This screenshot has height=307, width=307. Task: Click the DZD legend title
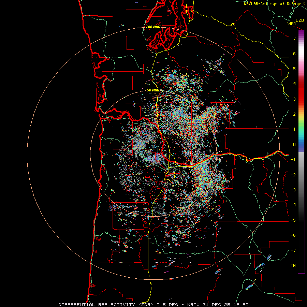tap(299, 20)
